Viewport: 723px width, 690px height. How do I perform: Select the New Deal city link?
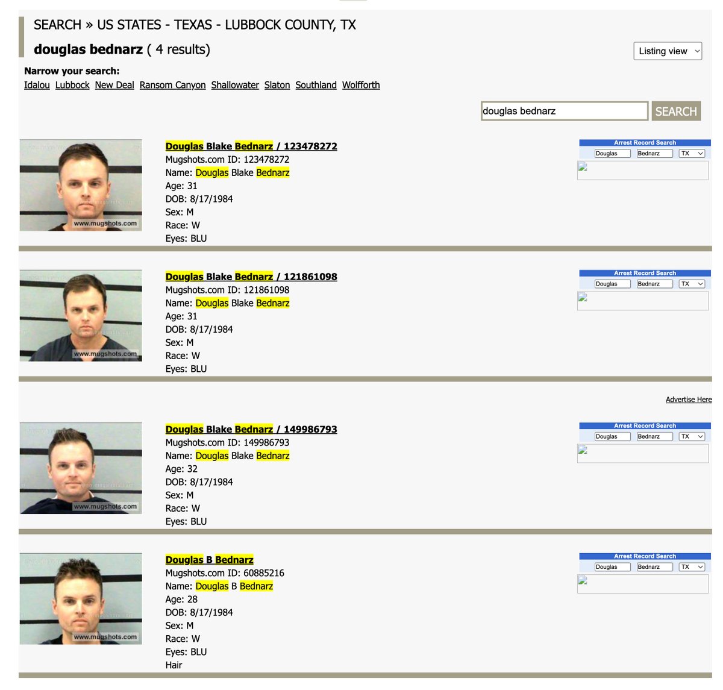tap(114, 85)
